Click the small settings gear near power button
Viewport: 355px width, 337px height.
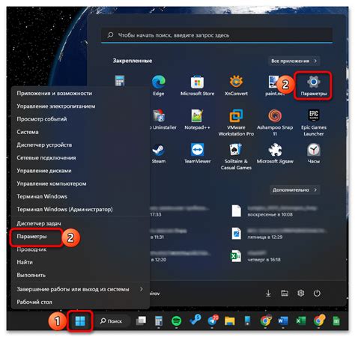[x=300, y=293]
